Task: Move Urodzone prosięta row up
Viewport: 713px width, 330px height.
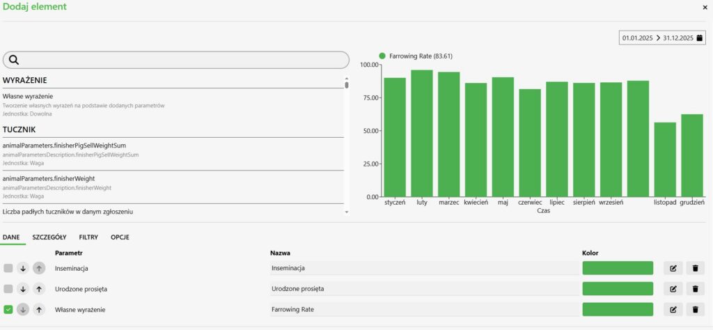Action: point(39,288)
